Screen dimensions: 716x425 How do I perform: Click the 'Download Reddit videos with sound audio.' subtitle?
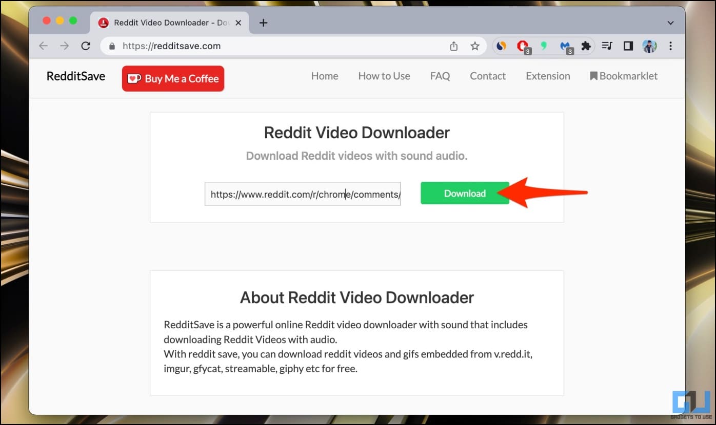[x=357, y=156]
